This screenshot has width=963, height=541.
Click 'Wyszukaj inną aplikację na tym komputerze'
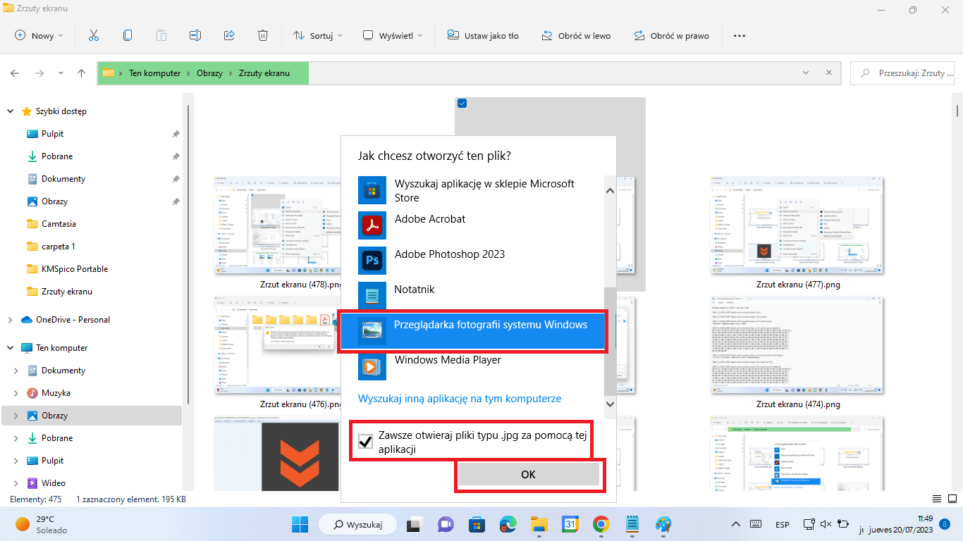click(460, 399)
